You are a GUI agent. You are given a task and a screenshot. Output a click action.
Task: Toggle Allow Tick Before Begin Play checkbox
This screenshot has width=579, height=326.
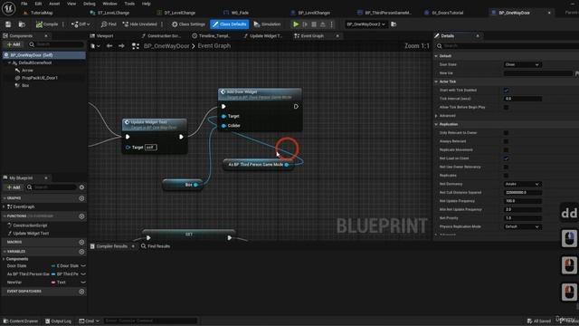pos(506,107)
